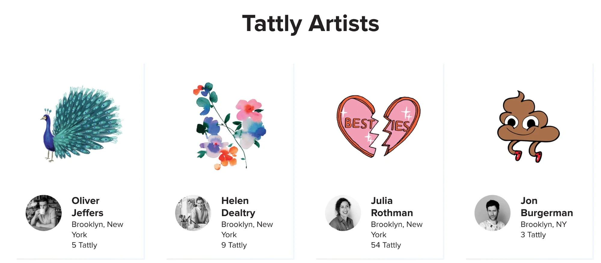Select the broken Besties heart artwork
The image size is (601, 263).
click(378, 126)
